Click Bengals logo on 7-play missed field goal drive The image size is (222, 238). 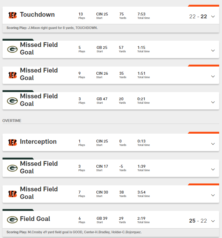(13, 194)
